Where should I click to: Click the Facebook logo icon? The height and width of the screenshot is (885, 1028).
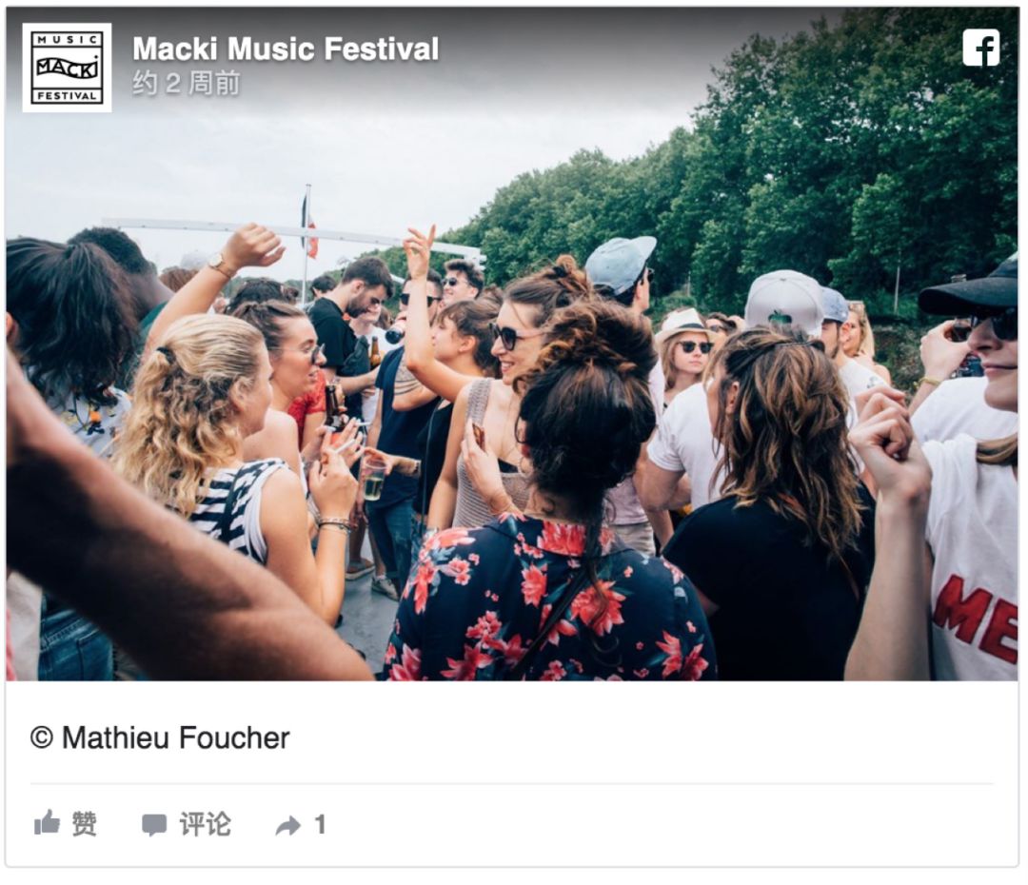pos(980,48)
